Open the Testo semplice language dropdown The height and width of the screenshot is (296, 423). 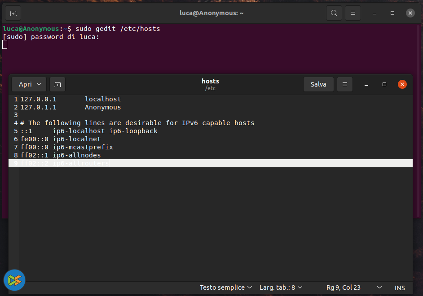point(226,287)
